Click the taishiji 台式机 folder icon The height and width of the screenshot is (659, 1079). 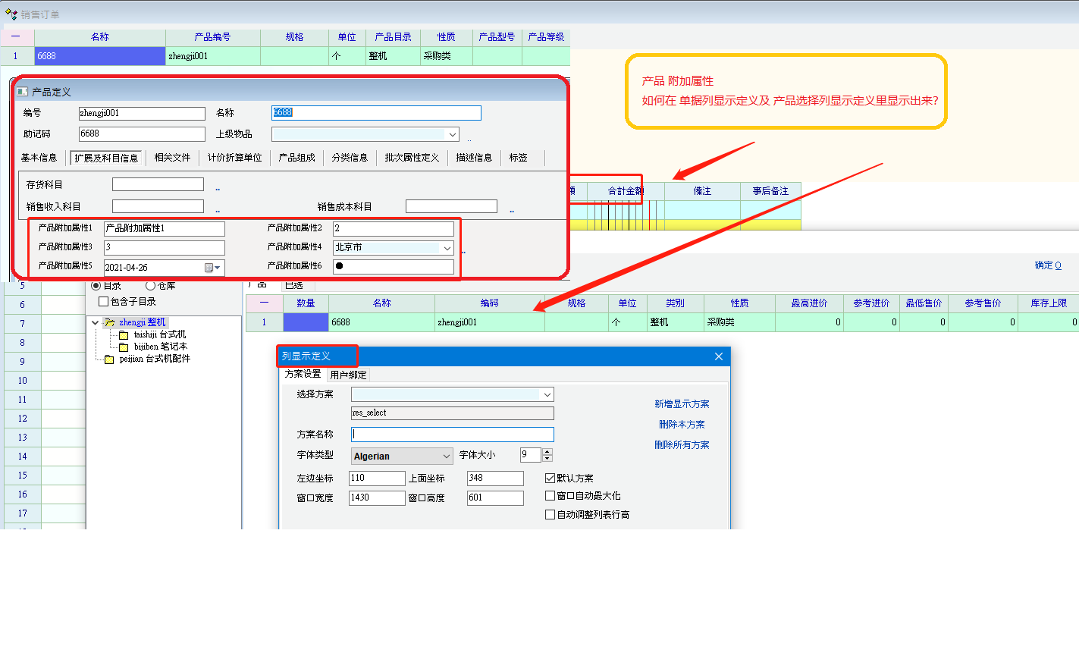point(124,335)
